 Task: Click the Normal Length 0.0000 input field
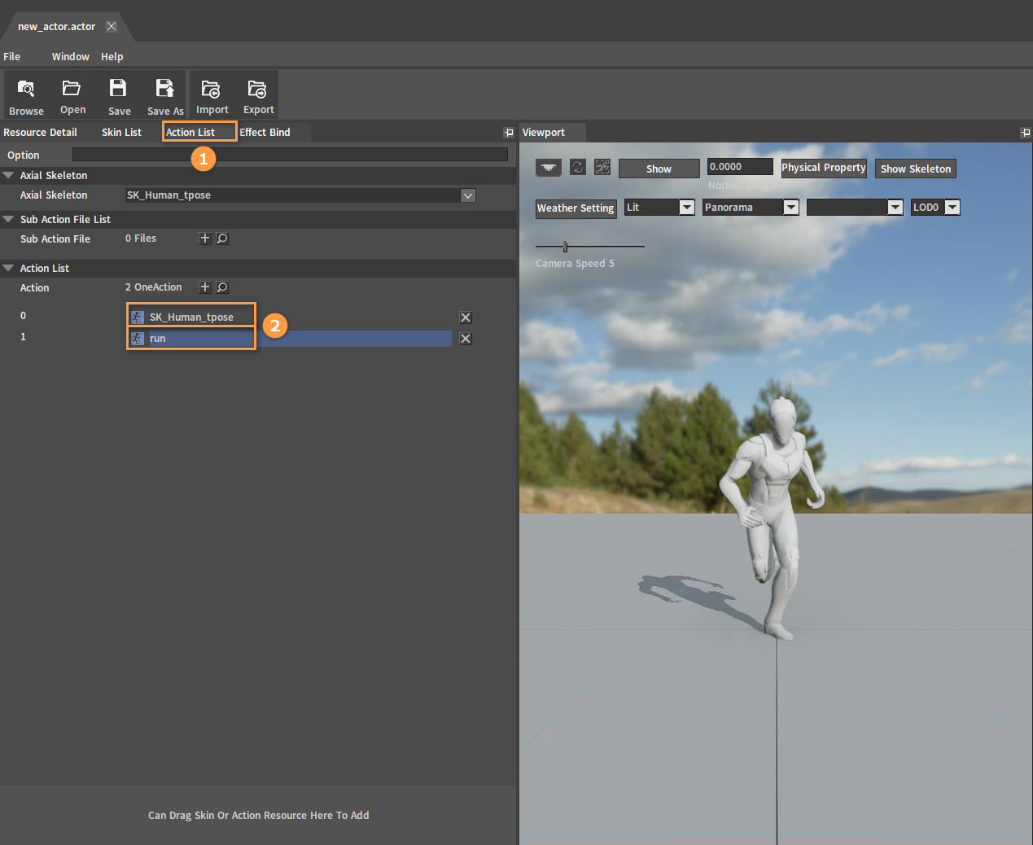[739, 167]
